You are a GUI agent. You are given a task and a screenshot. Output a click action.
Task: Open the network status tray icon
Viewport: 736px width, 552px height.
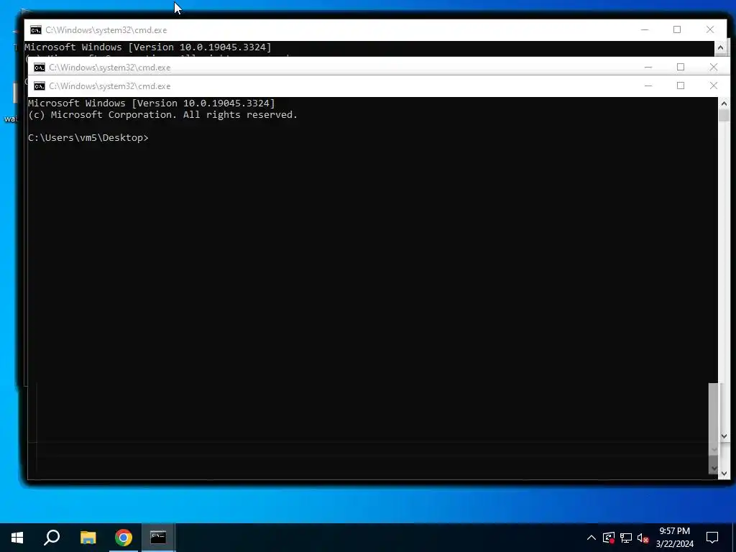tap(626, 538)
